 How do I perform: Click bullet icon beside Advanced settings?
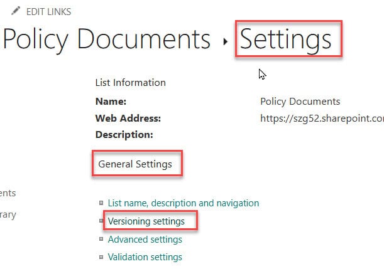(x=101, y=239)
